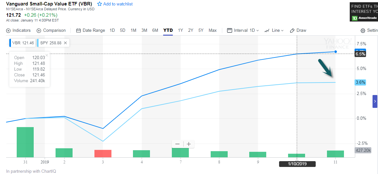Select the 1Y range
The width and height of the screenshot is (378, 174).
pos(180,30)
